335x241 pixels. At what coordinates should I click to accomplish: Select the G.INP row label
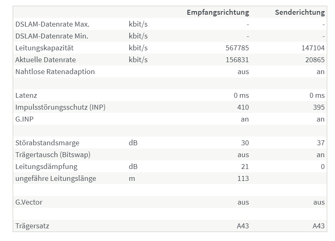(24, 119)
